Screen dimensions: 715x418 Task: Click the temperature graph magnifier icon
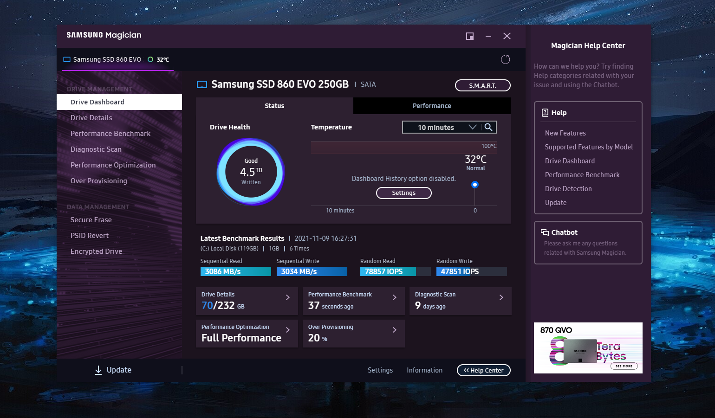coord(488,127)
